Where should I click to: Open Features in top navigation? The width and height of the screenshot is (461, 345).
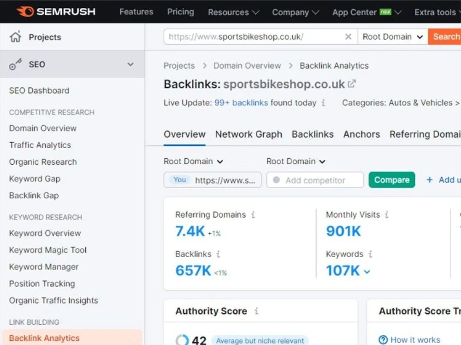(x=136, y=12)
